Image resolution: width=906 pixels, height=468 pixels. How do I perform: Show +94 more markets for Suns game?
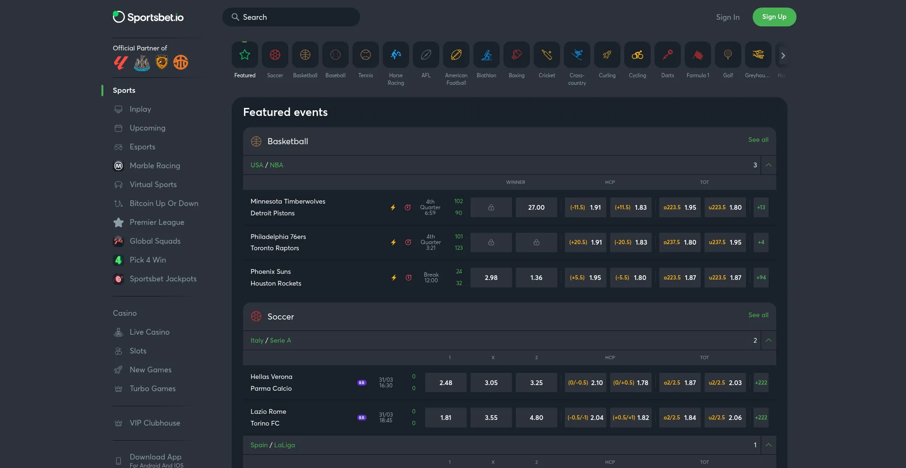pyautogui.click(x=761, y=278)
